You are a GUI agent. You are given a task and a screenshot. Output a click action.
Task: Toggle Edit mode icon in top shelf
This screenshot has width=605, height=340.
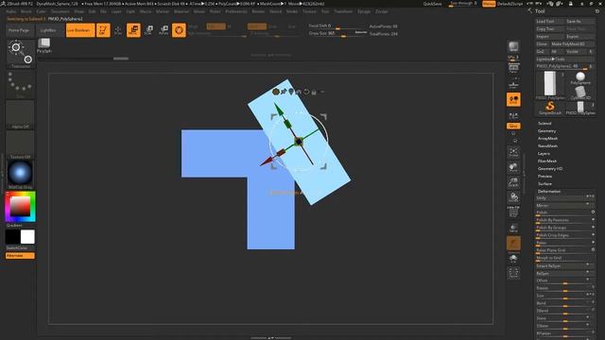click(103, 30)
